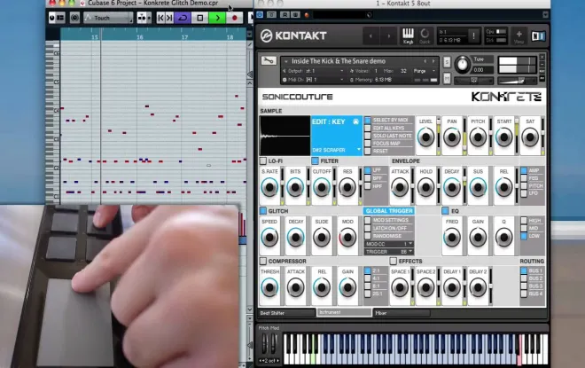Toggle the FILTER section checkbox

(315, 161)
